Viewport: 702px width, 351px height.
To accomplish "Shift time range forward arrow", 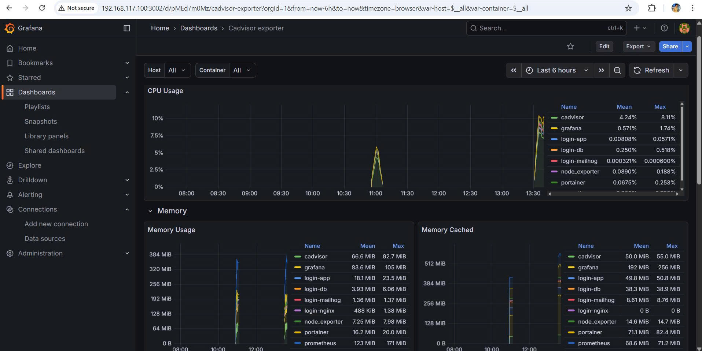I will tap(601, 70).
